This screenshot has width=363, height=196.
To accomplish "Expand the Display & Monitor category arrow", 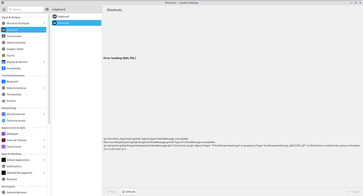I will tap(44, 62).
